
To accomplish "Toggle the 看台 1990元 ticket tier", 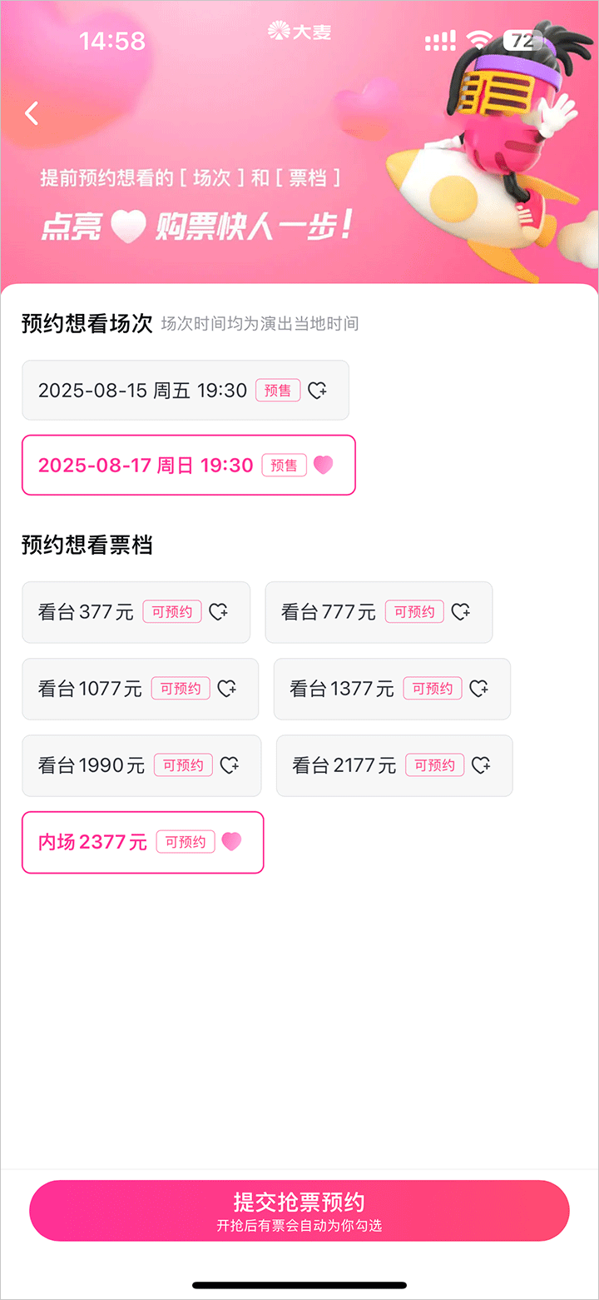I will [x=92, y=765].
